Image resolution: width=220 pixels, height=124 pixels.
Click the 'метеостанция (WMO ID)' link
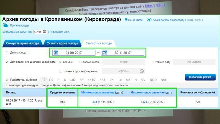(x=17, y=32)
